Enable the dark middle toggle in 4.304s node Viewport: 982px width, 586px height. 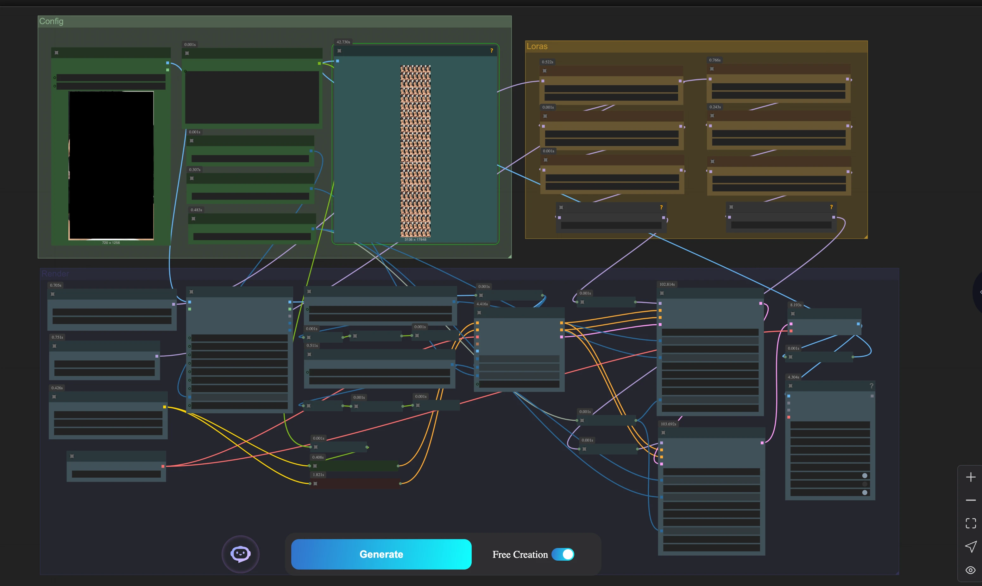[865, 484]
